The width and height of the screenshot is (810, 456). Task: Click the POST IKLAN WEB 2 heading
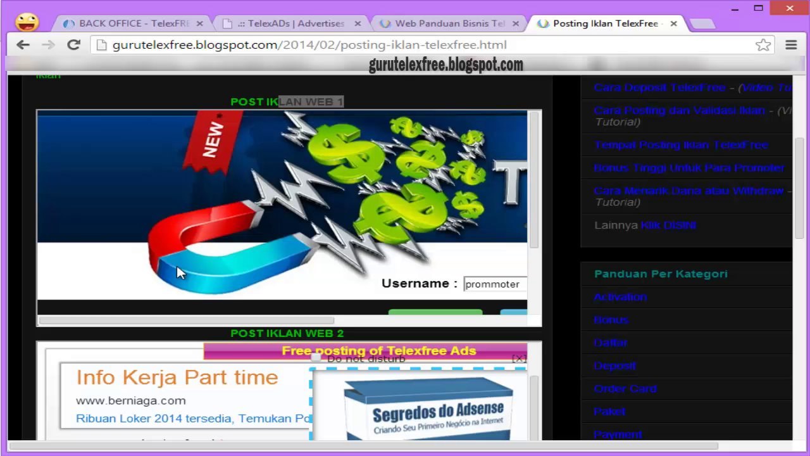[287, 333]
